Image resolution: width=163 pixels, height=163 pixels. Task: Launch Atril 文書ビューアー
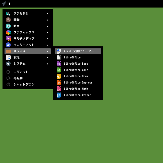(78, 51)
